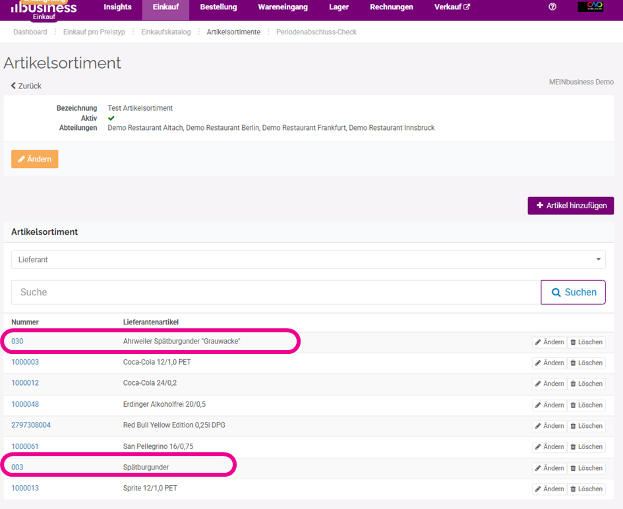The image size is (623, 509).
Task: Delete the Erdinger Alkoholfrei row
Action: coord(587,405)
